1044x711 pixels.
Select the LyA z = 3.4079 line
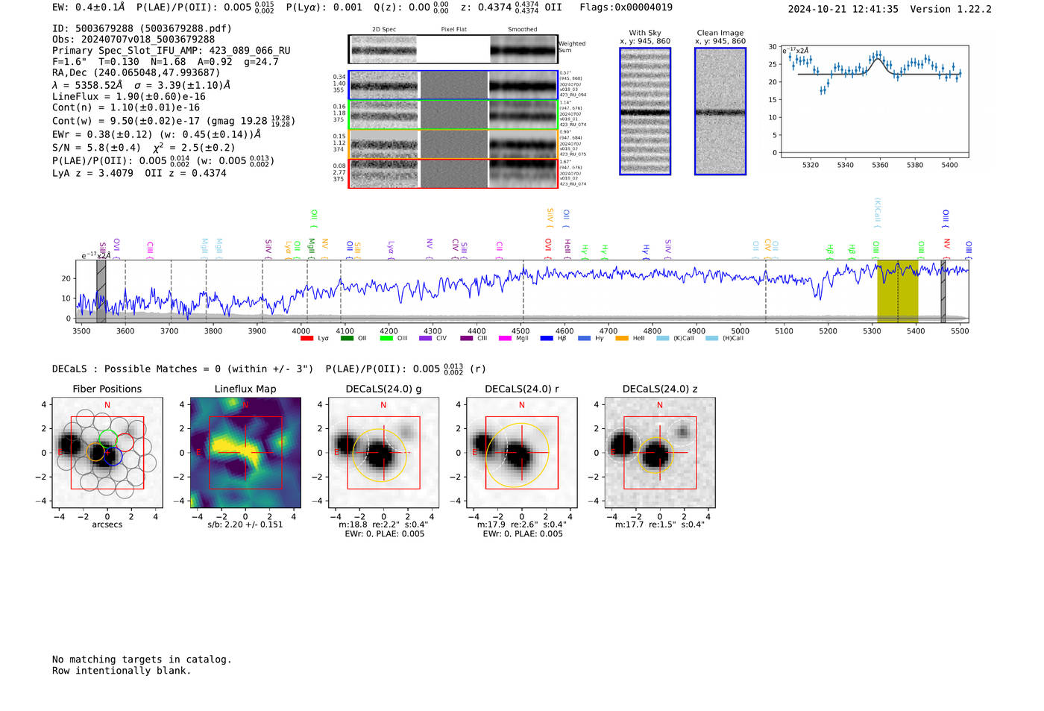coord(139,173)
